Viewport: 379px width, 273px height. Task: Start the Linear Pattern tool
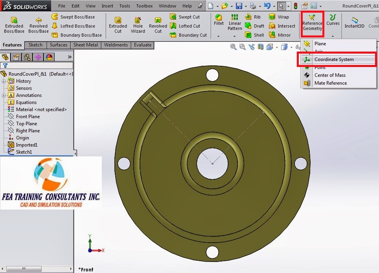235,22
